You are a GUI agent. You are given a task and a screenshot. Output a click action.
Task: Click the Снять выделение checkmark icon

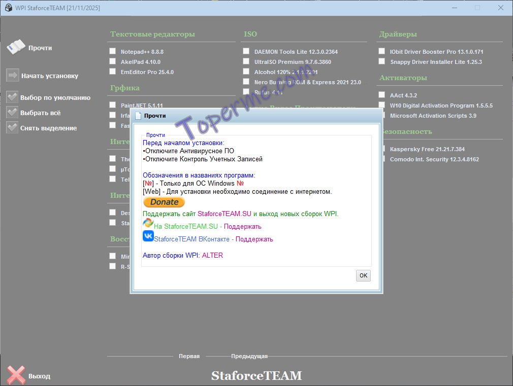12,128
